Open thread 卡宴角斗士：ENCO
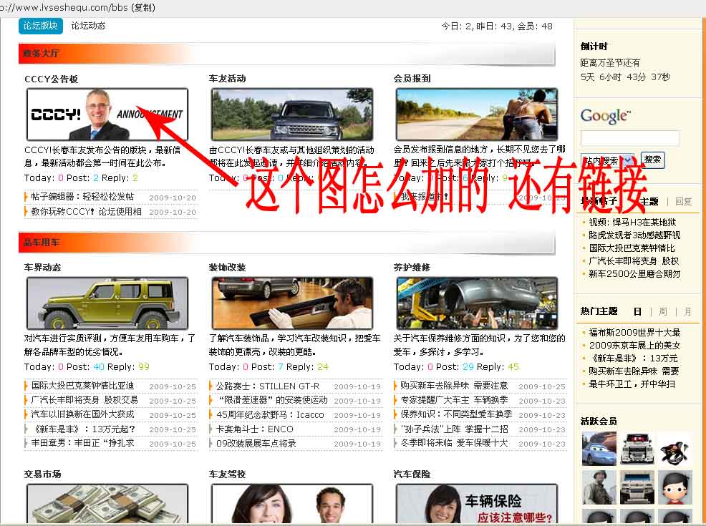 [x=255, y=429]
